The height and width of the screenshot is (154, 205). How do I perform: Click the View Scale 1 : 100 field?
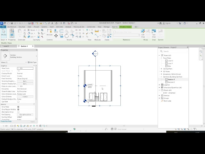25,68
